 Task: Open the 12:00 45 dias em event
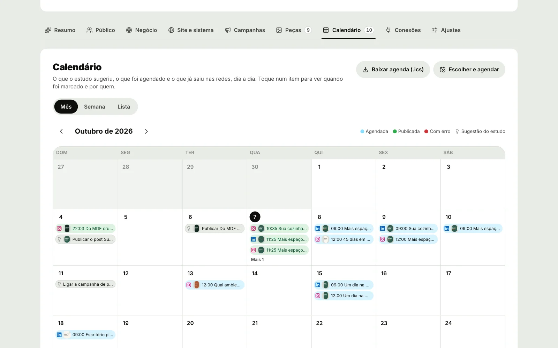click(x=344, y=239)
